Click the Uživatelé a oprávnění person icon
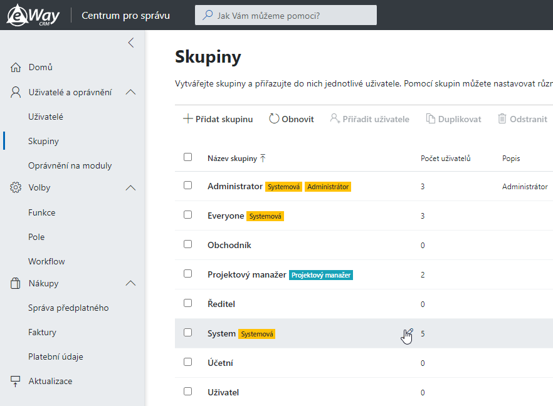Image resolution: width=553 pixels, height=406 pixels. point(16,92)
